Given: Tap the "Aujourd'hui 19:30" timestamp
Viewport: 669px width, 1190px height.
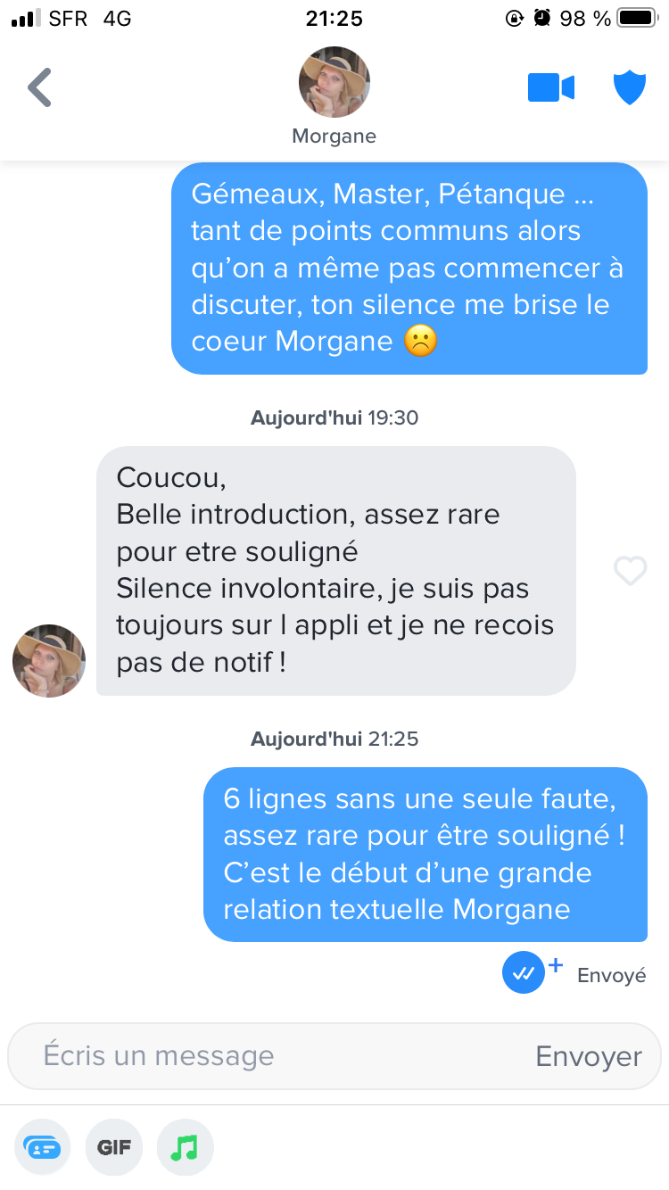Looking at the screenshot, I should coord(334,417).
